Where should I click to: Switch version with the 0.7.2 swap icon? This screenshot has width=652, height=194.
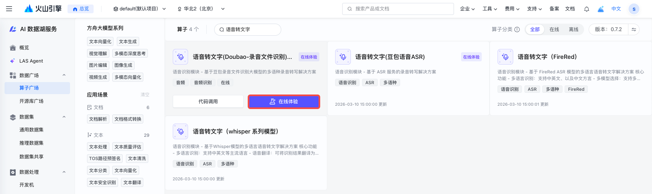(x=634, y=29)
